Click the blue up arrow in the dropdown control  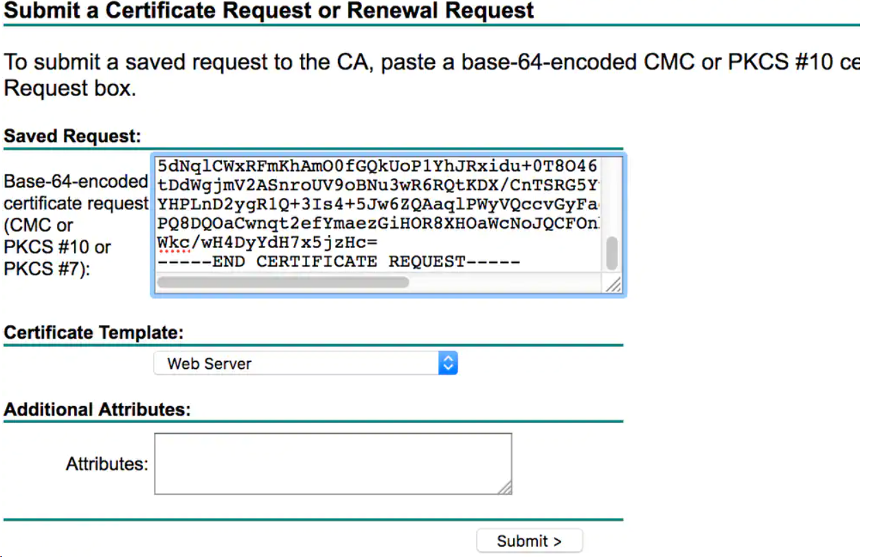[448, 359]
